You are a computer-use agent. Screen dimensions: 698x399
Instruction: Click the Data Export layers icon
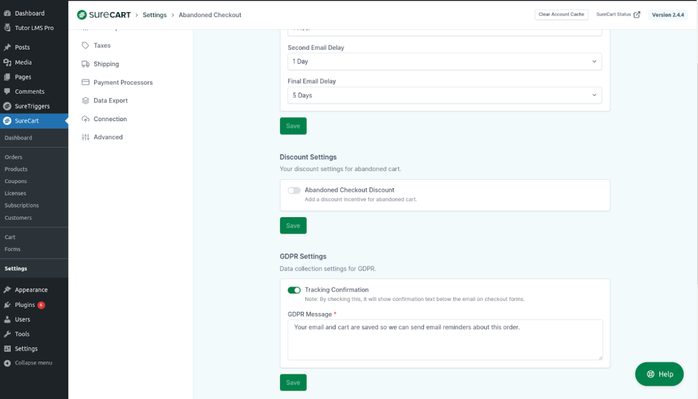[85, 101]
